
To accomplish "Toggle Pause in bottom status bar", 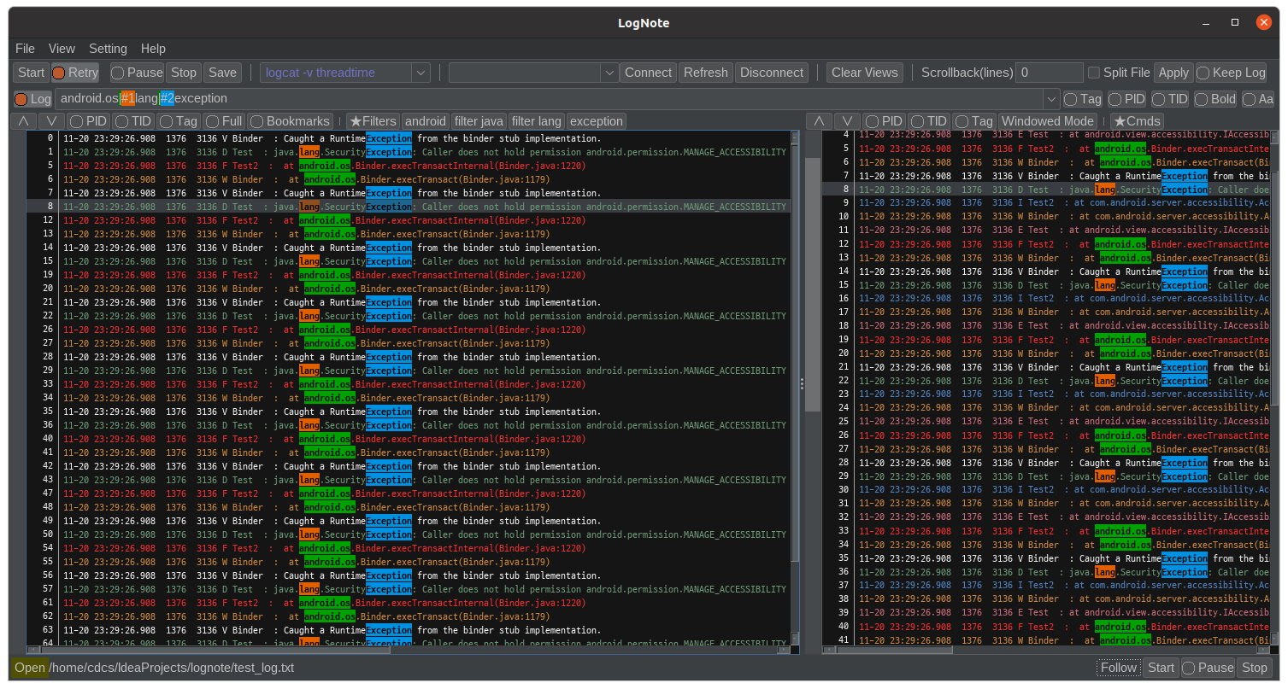I will click(x=1208, y=668).
